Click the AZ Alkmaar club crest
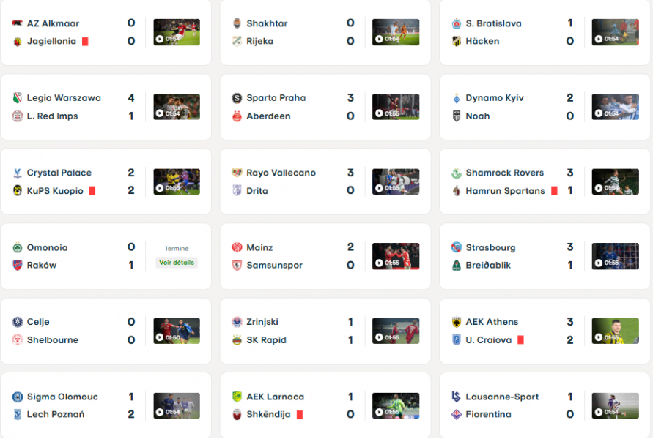The image size is (653, 439). tap(18, 23)
